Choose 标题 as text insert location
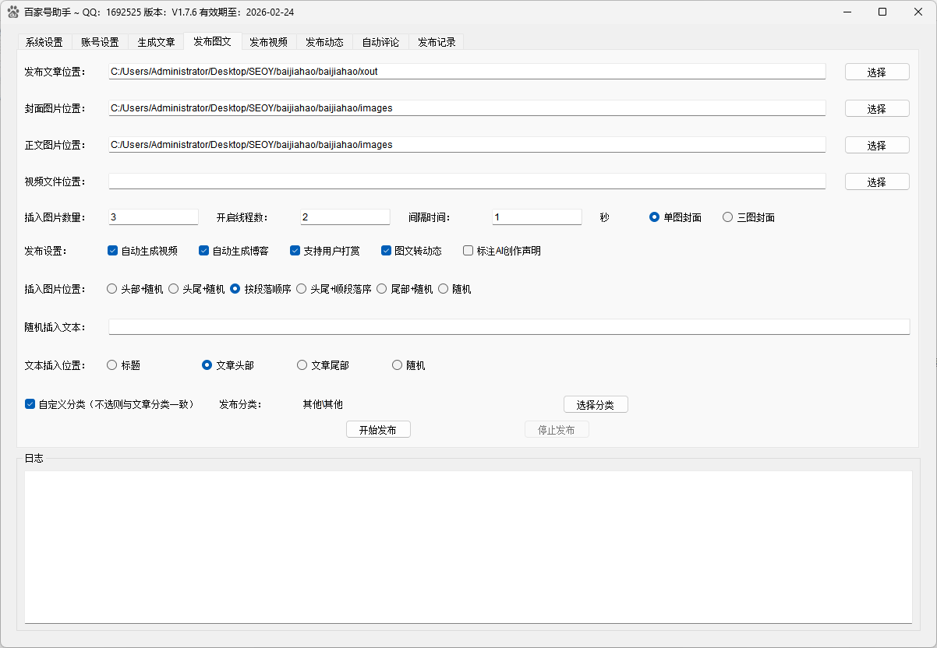Screen dimensions: 937x648 (111, 364)
